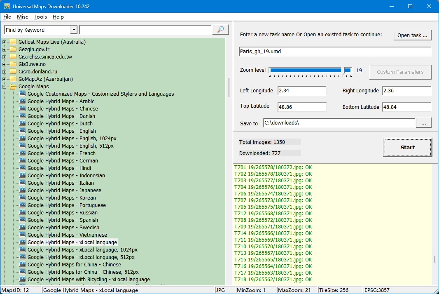Open the Find by Keyword dropdown
Screen dimensions: 439x294
tap(74, 30)
